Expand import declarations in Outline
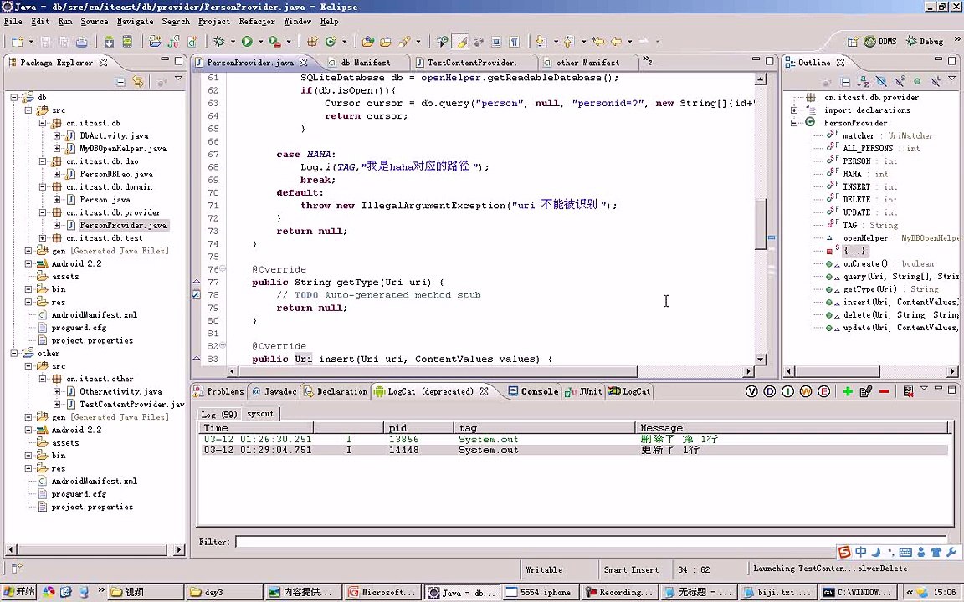This screenshot has height=602, width=964. coord(794,110)
